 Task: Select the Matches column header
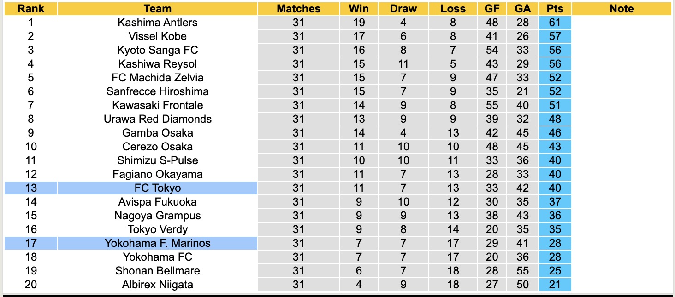[298, 9]
